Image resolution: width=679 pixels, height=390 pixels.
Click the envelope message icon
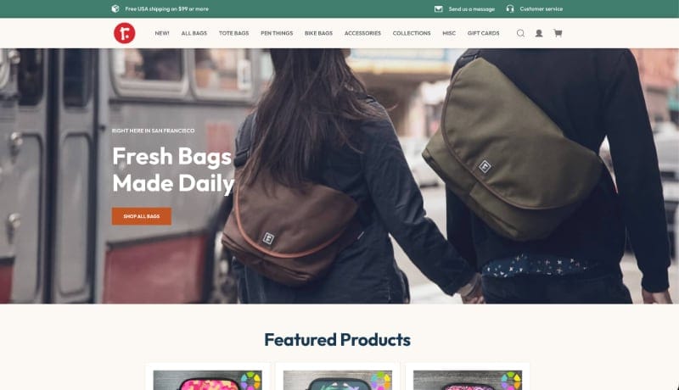[x=438, y=8]
